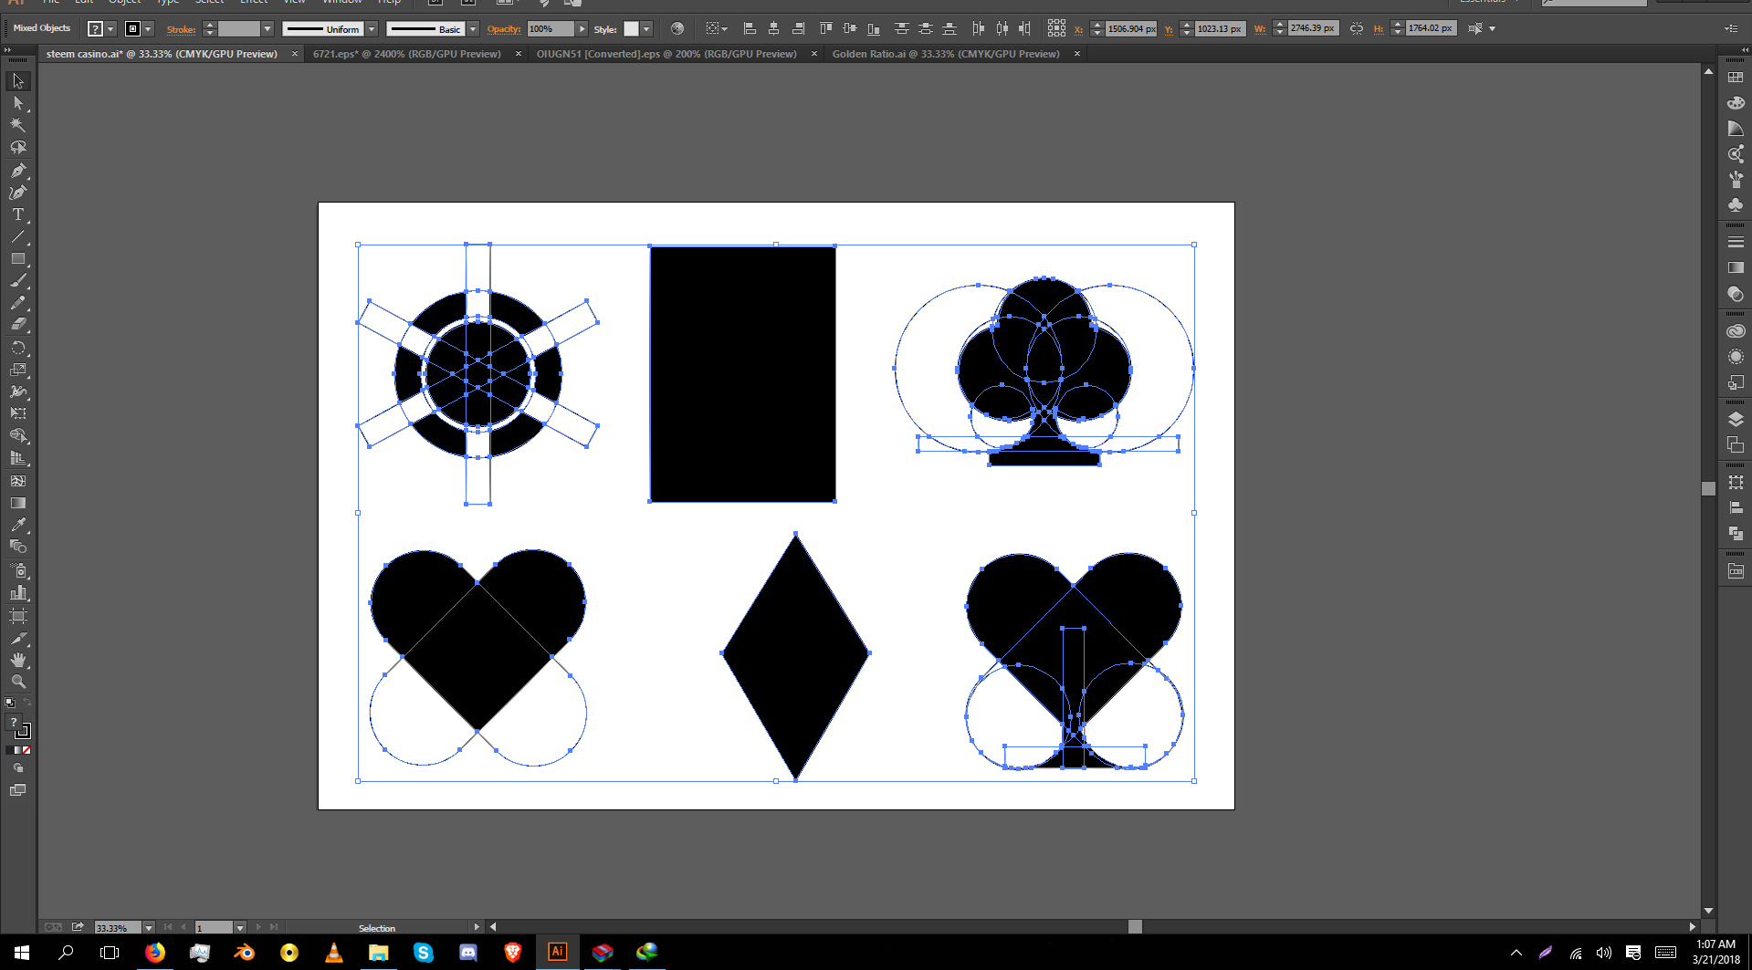Select the Artboard tool
This screenshot has width=1752, height=970.
tap(17, 616)
